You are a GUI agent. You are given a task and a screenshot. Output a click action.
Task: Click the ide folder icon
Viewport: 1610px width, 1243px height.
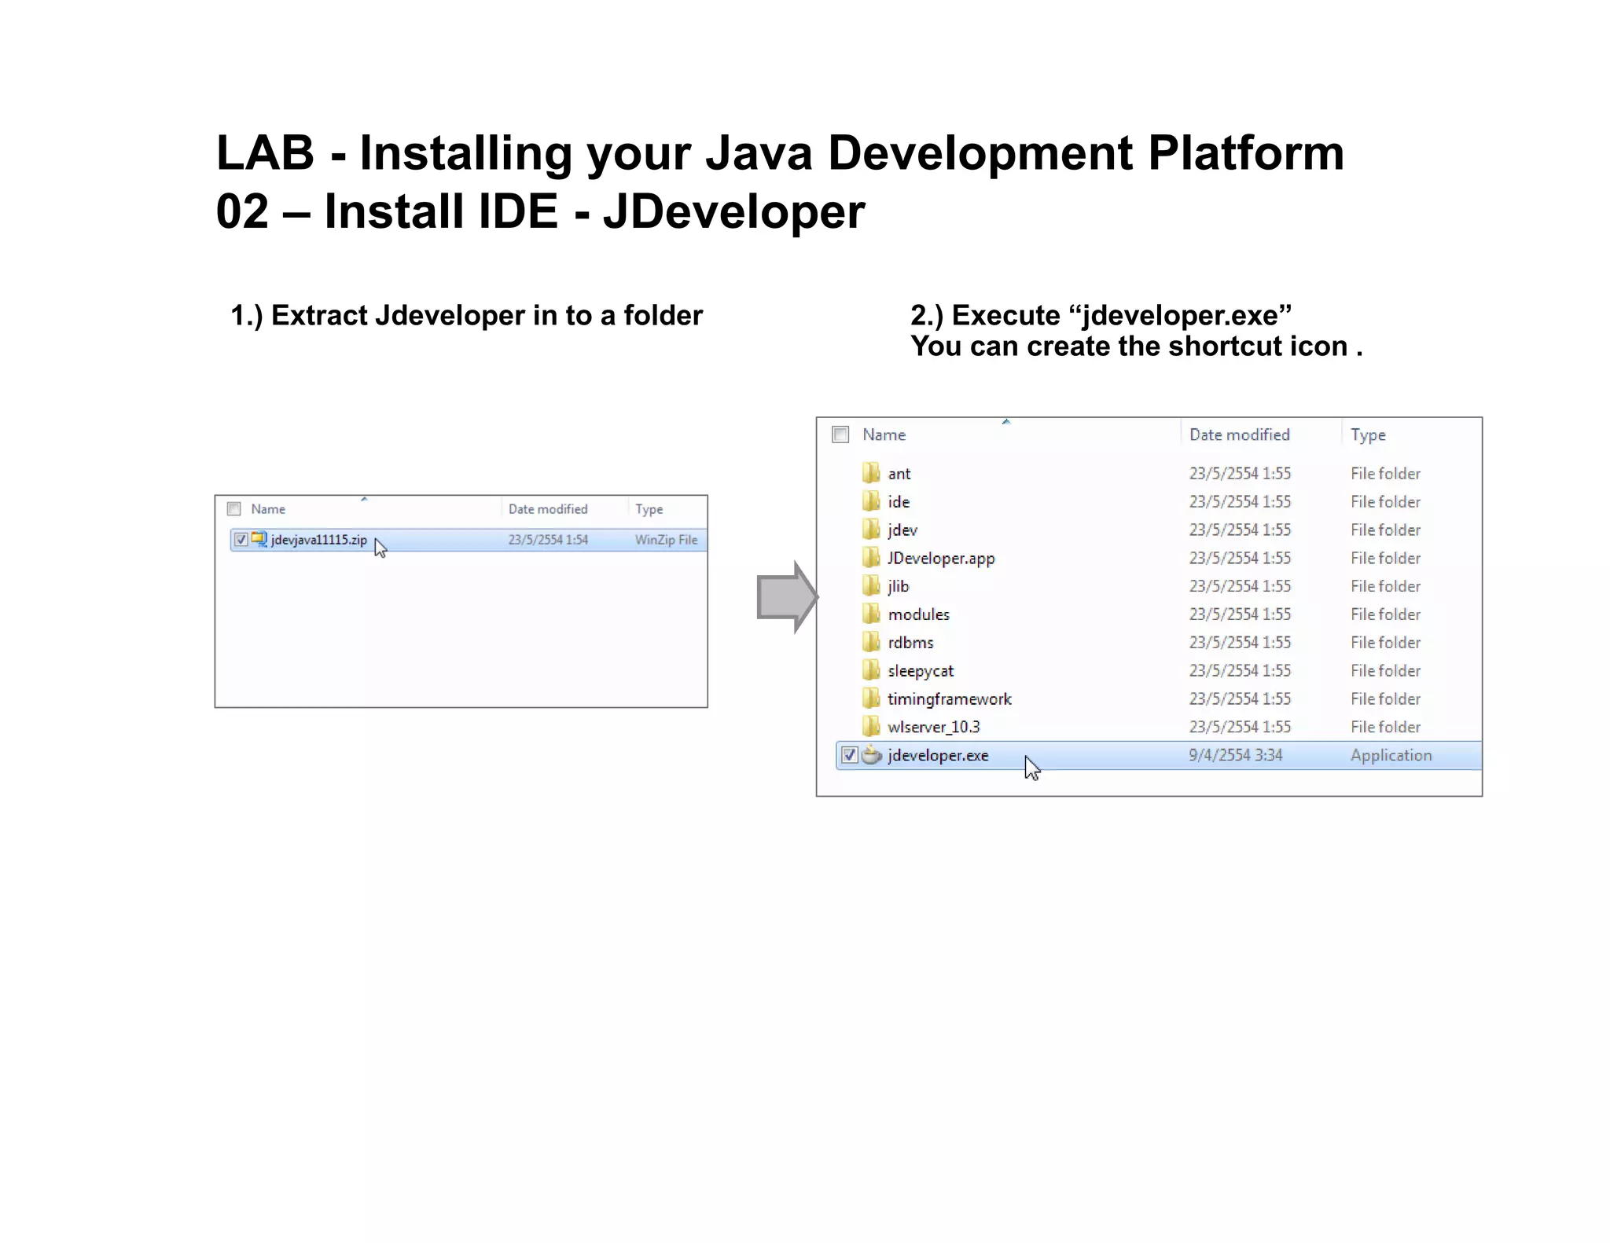click(x=871, y=501)
